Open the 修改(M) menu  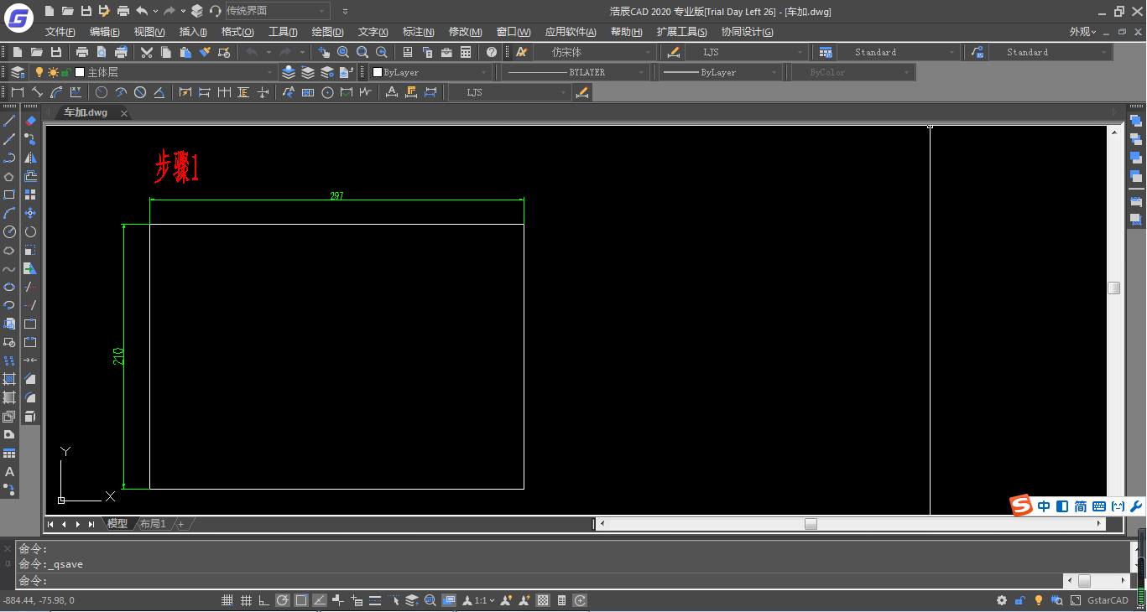pyautogui.click(x=465, y=32)
